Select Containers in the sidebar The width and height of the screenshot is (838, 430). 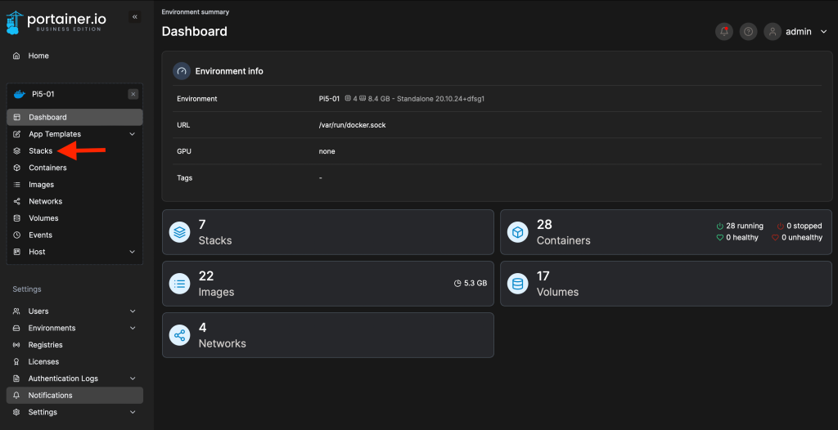pos(47,168)
